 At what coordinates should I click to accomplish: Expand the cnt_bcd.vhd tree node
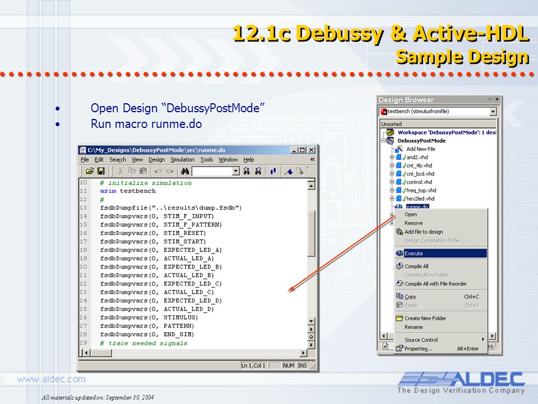(x=392, y=173)
